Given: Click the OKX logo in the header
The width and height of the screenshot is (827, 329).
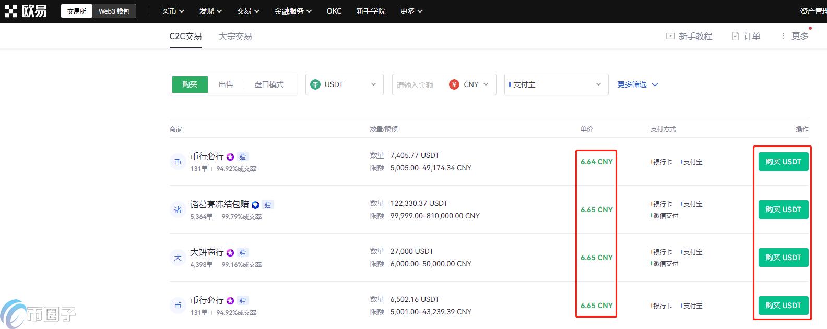Looking at the screenshot, I should coord(26,11).
